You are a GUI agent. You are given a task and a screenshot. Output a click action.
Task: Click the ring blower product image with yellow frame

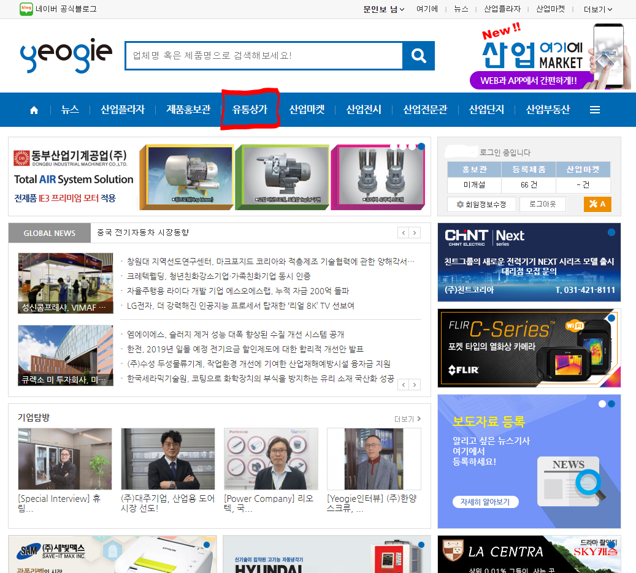pyautogui.click(x=187, y=177)
